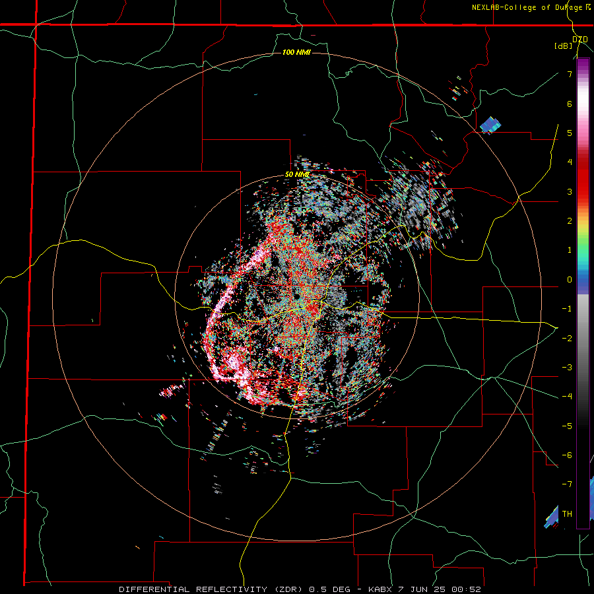Click the legend value 5
Image resolution: width=594 pixels, height=594 pixels.
pyautogui.click(x=570, y=133)
